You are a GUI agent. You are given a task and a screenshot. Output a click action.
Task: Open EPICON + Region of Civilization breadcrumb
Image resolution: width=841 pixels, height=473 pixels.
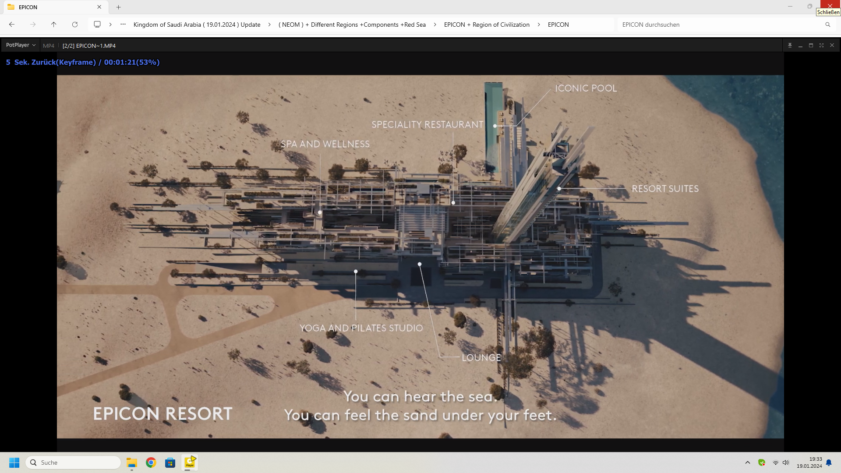[x=487, y=25]
